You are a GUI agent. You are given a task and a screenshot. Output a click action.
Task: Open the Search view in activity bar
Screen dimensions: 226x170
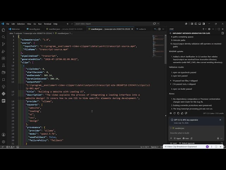click(x=4, y=37)
